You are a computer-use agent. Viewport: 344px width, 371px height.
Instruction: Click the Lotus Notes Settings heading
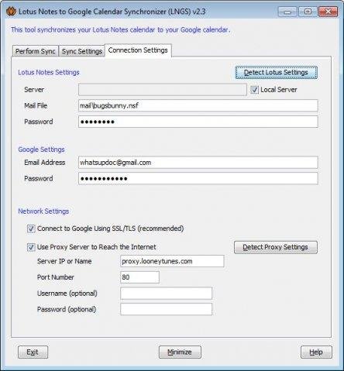[49, 72]
